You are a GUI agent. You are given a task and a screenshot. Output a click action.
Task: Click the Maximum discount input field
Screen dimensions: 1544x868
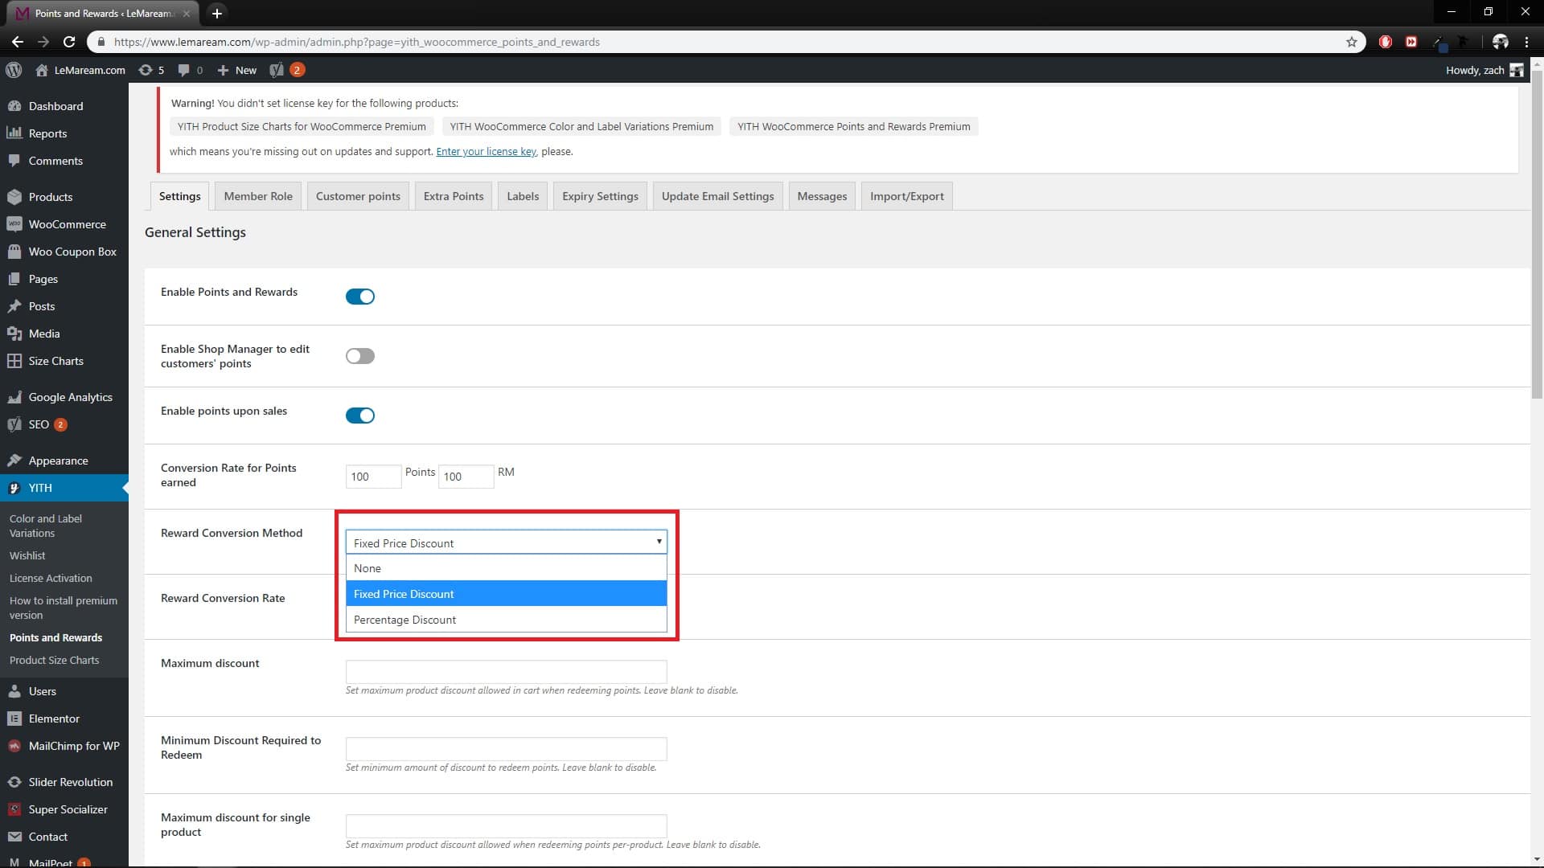(x=506, y=672)
